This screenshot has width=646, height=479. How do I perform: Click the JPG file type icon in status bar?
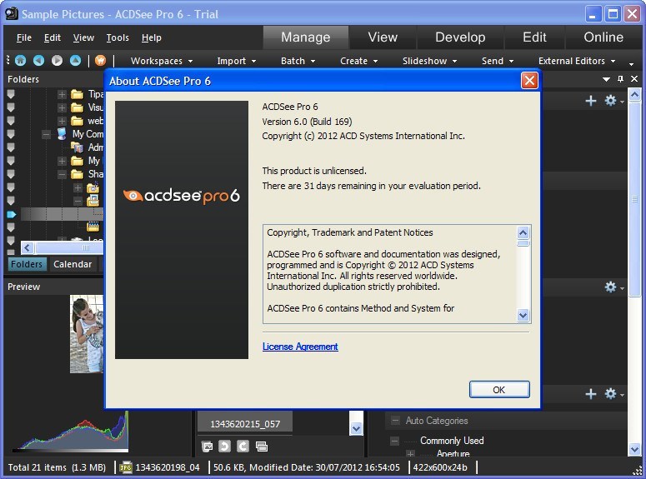pyautogui.click(x=125, y=467)
